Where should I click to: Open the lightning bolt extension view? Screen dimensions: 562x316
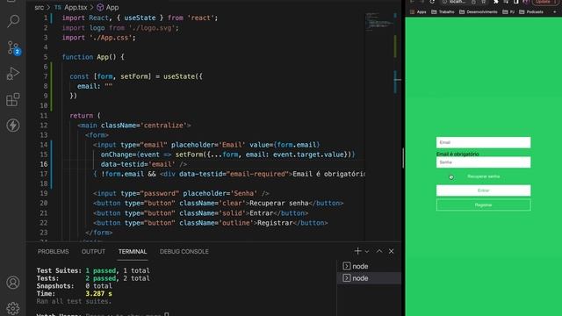(13, 126)
